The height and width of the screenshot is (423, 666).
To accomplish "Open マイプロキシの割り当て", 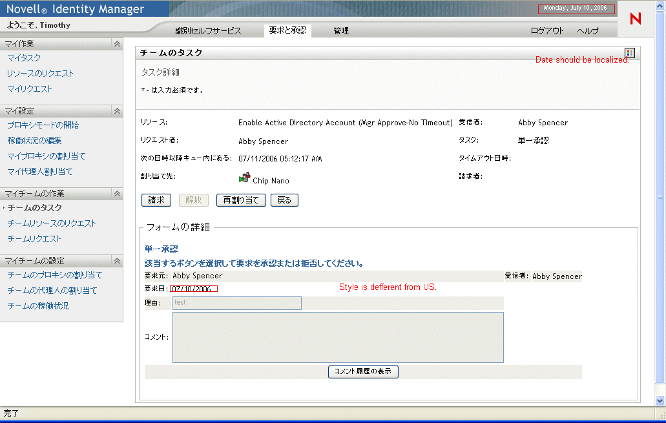I will point(47,156).
